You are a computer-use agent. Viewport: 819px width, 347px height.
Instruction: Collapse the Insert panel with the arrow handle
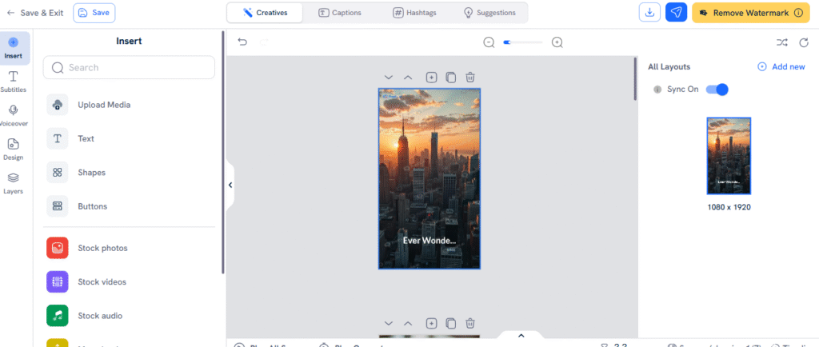pos(230,185)
